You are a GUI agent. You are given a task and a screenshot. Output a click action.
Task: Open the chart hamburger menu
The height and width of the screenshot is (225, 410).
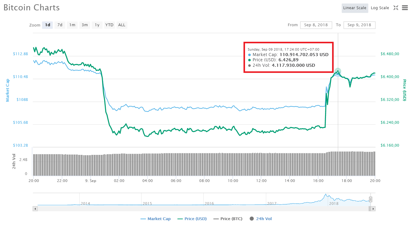coord(405,8)
